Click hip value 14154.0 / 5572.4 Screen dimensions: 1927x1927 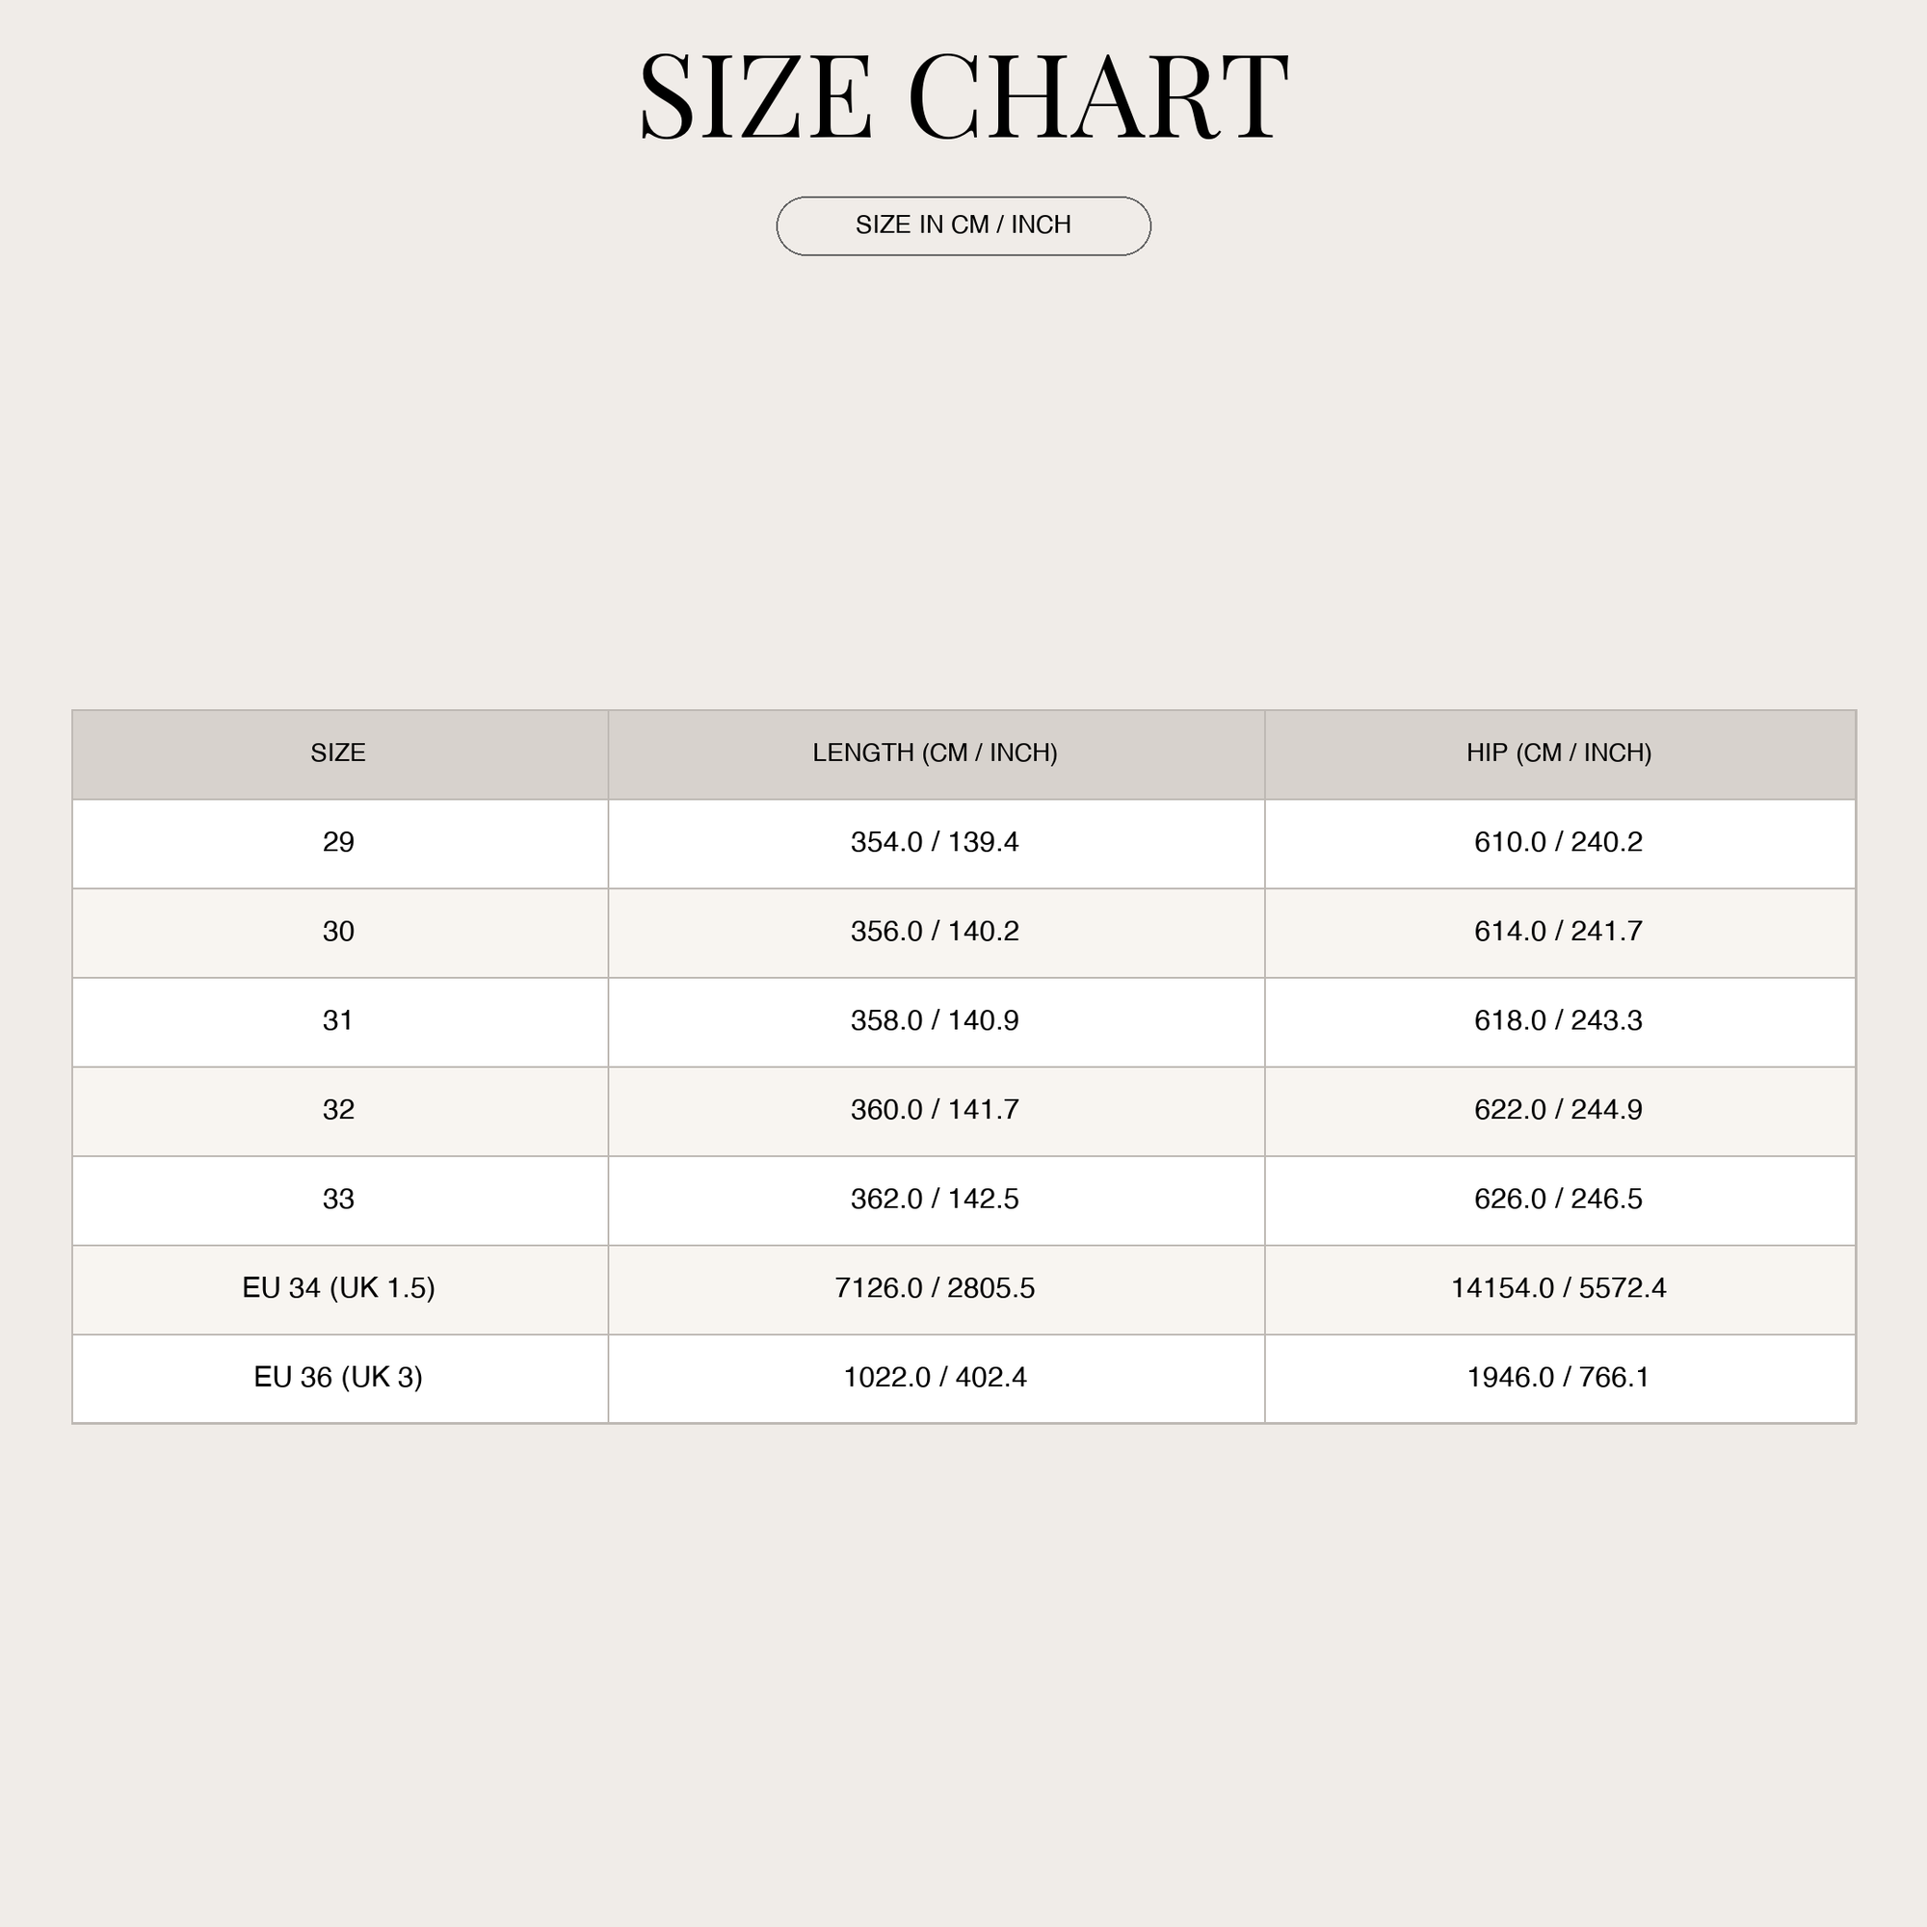click(x=1559, y=1287)
